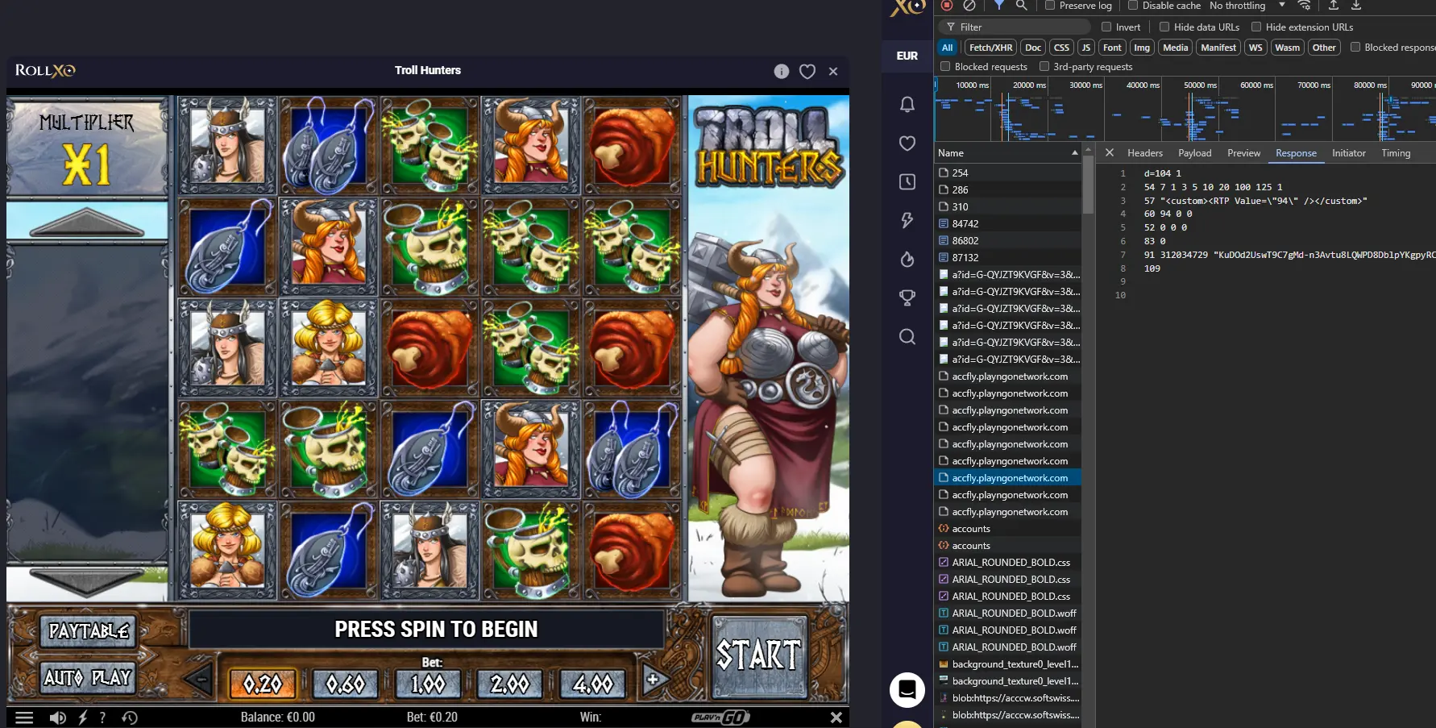Open network search magnifier
Viewport: 1436px width, 728px height.
(1022, 5)
